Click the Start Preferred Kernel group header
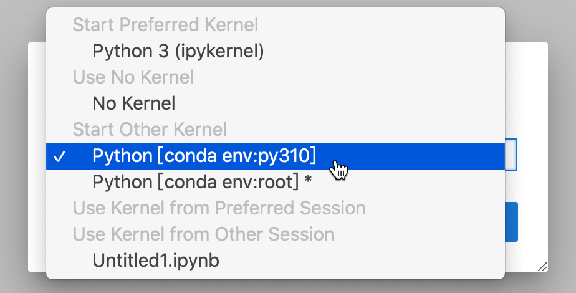This screenshot has height=293, width=576. tap(165, 25)
